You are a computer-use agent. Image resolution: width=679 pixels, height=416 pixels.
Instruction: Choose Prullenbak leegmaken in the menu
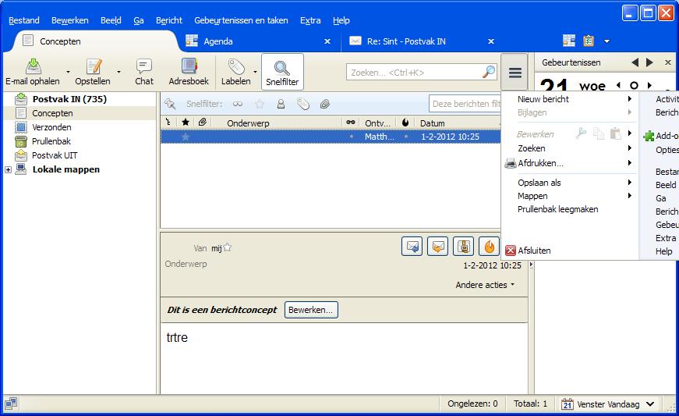tap(557, 209)
